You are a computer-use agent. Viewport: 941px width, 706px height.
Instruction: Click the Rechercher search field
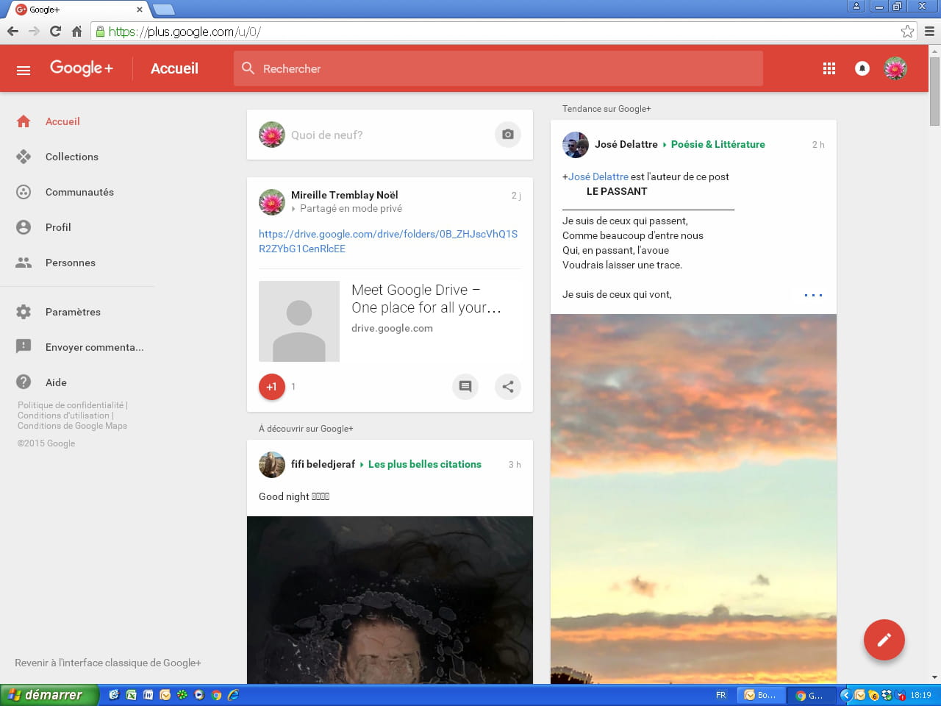(x=498, y=68)
